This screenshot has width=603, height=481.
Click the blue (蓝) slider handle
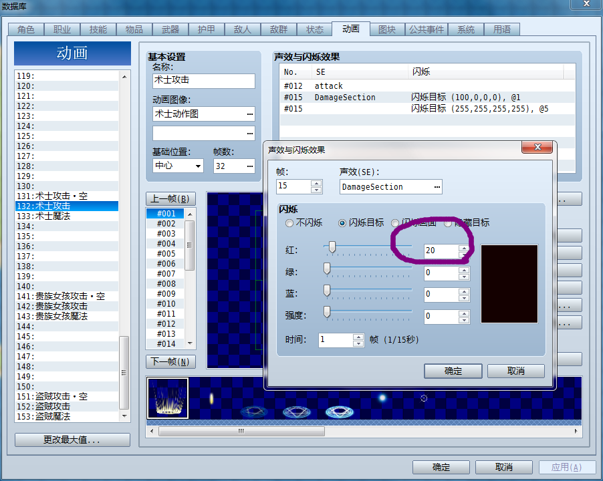[327, 291]
